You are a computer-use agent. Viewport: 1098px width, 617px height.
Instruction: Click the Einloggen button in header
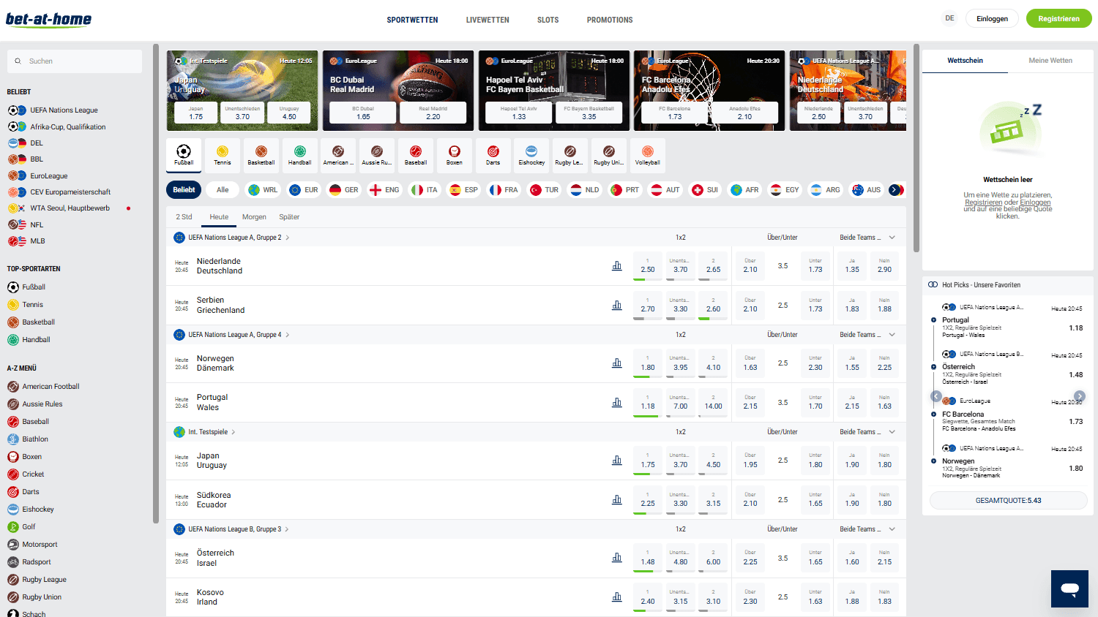992,19
